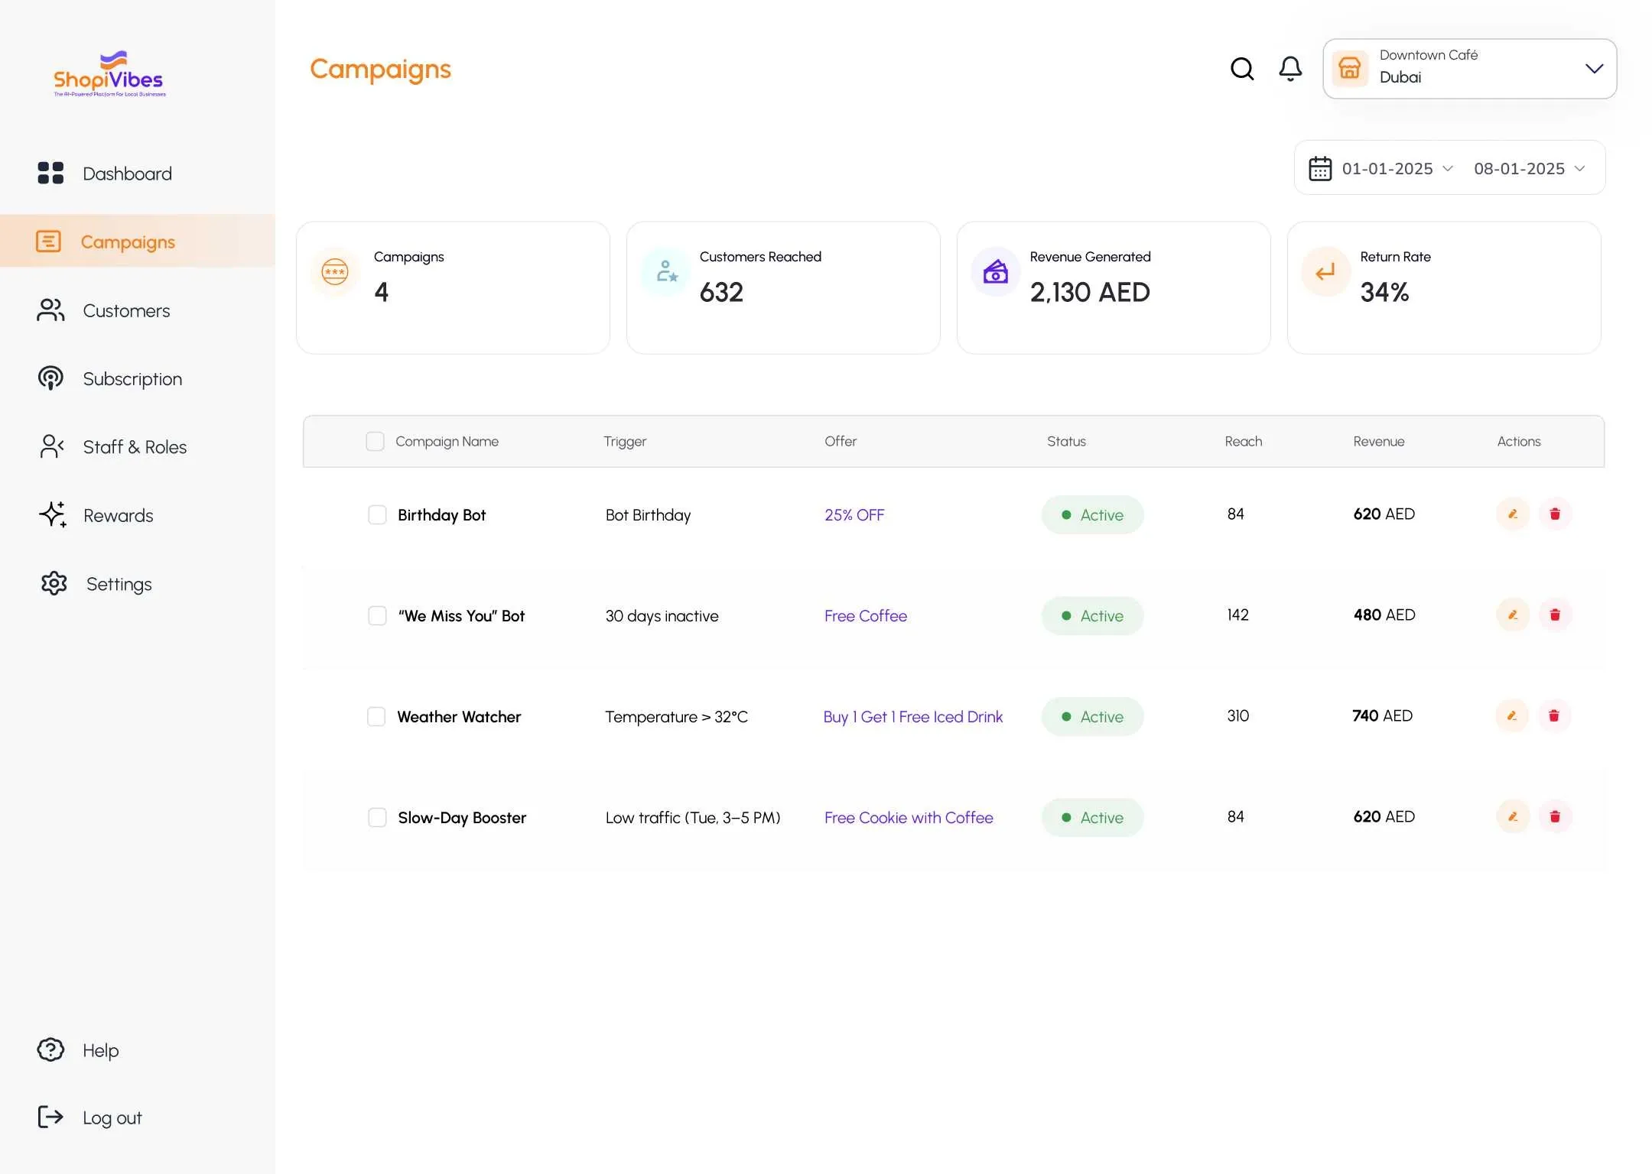Toggle the select-all checkbox in table header
Image resolution: width=1652 pixels, height=1174 pixels.
[375, 441]
